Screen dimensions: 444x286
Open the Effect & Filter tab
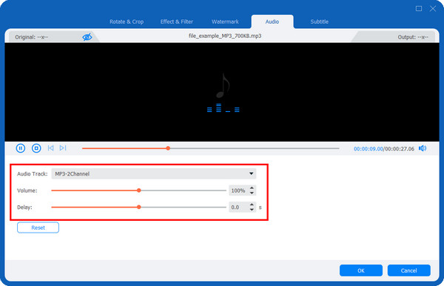coord(177,21)
